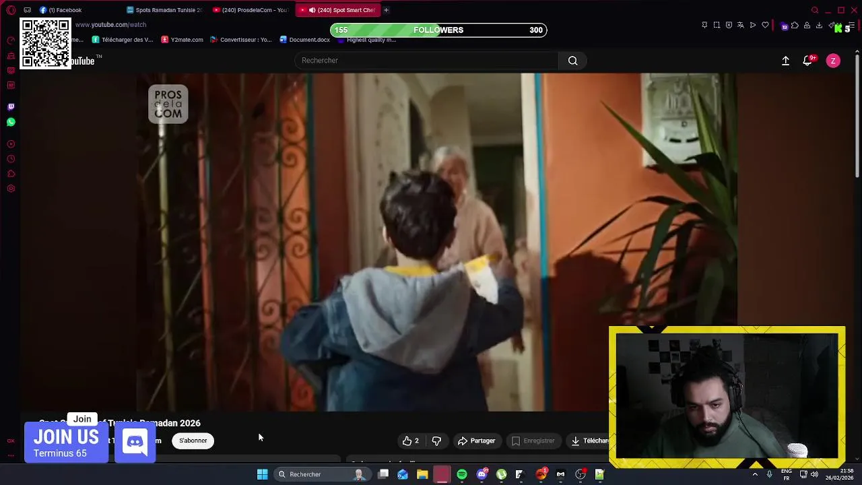
Task: Open the Windows Start button
Action: click(x=262, y=474)
